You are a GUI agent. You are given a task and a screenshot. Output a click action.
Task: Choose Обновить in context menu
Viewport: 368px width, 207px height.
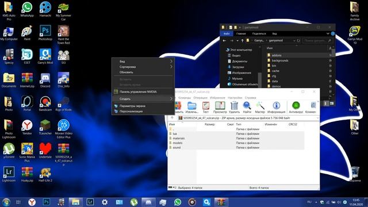click(x=143, y=72)
